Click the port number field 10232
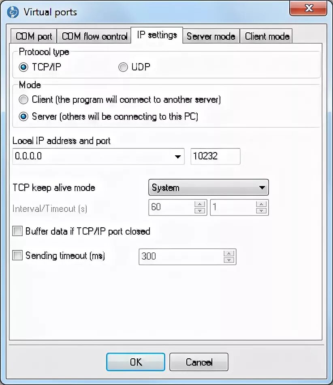 click(216, 157)
